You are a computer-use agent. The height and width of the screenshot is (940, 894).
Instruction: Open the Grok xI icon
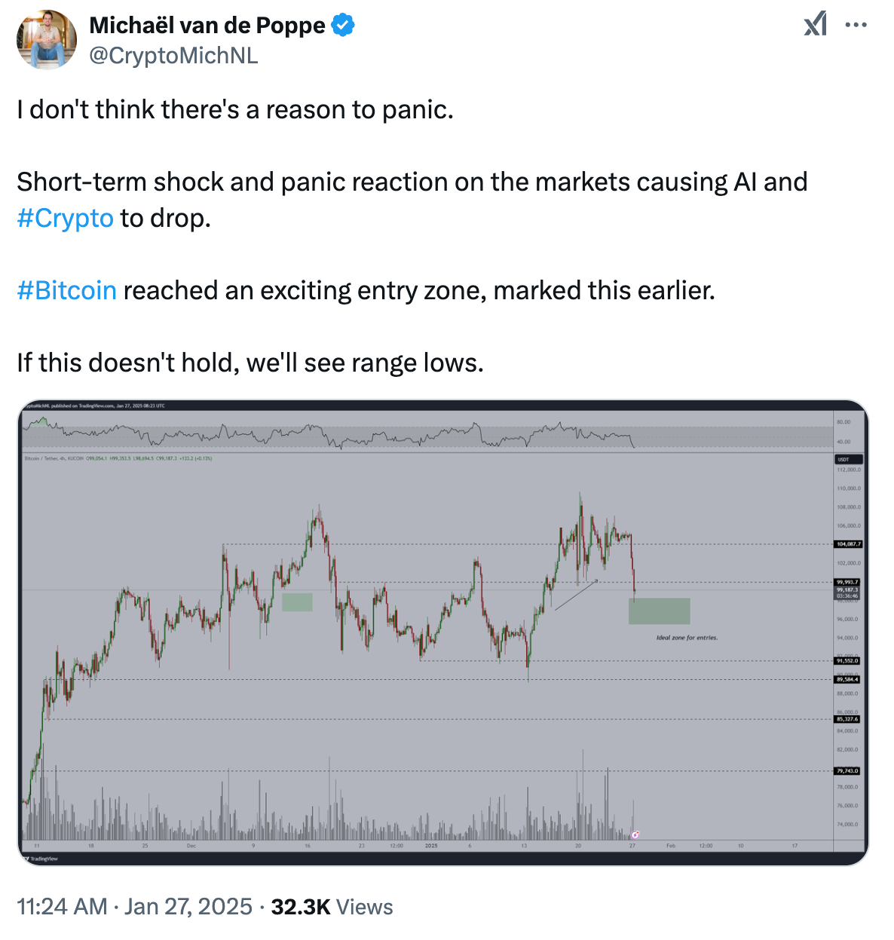815,25
